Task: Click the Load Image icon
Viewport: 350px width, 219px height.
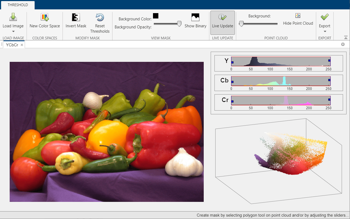Action: [x=13, y=17]
